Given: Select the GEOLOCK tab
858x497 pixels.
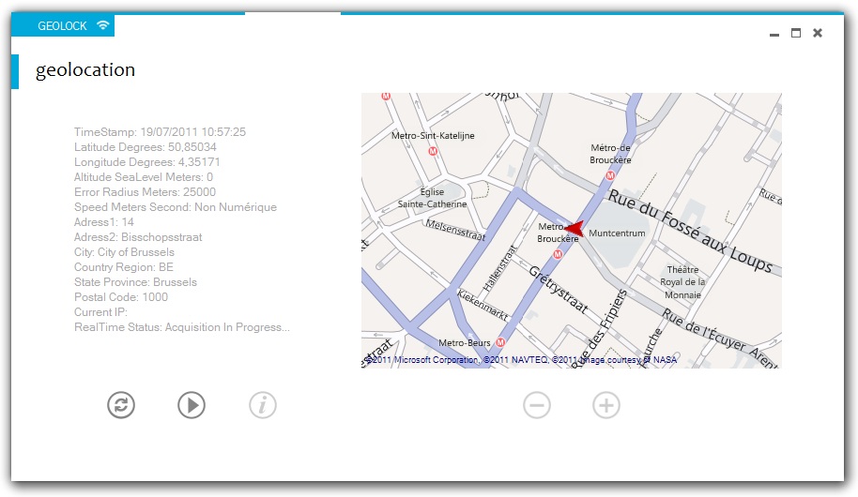Looking at the screenshot, I should (x=63, y=25).
